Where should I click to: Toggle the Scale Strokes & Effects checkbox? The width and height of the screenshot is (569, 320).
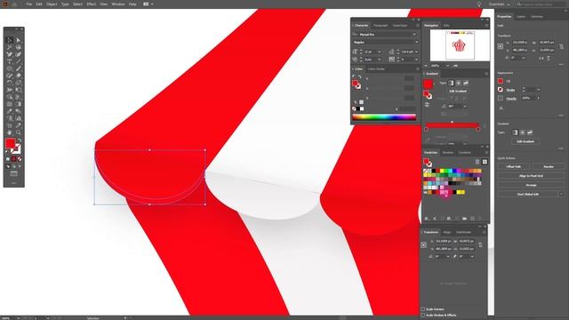tap(423, 315)
